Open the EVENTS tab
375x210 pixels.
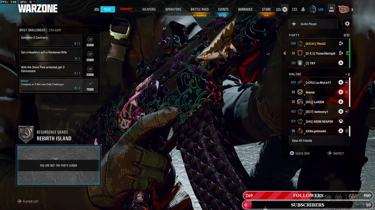tap(223, 9)
